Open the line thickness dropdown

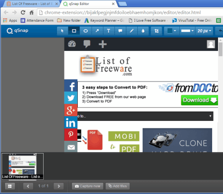point(187,31)
